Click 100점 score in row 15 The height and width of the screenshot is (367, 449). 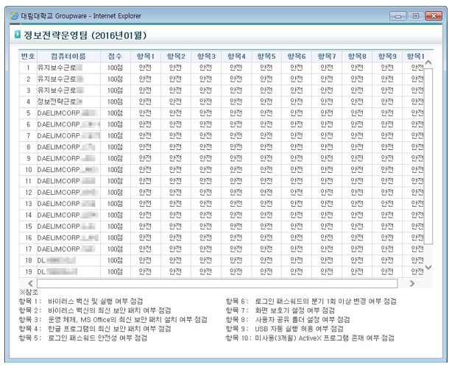(x=115, y=227)
